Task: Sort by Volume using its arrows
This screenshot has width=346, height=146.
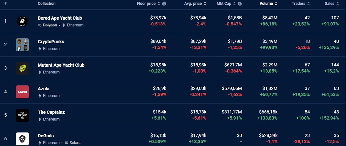Action: [276, 4]
